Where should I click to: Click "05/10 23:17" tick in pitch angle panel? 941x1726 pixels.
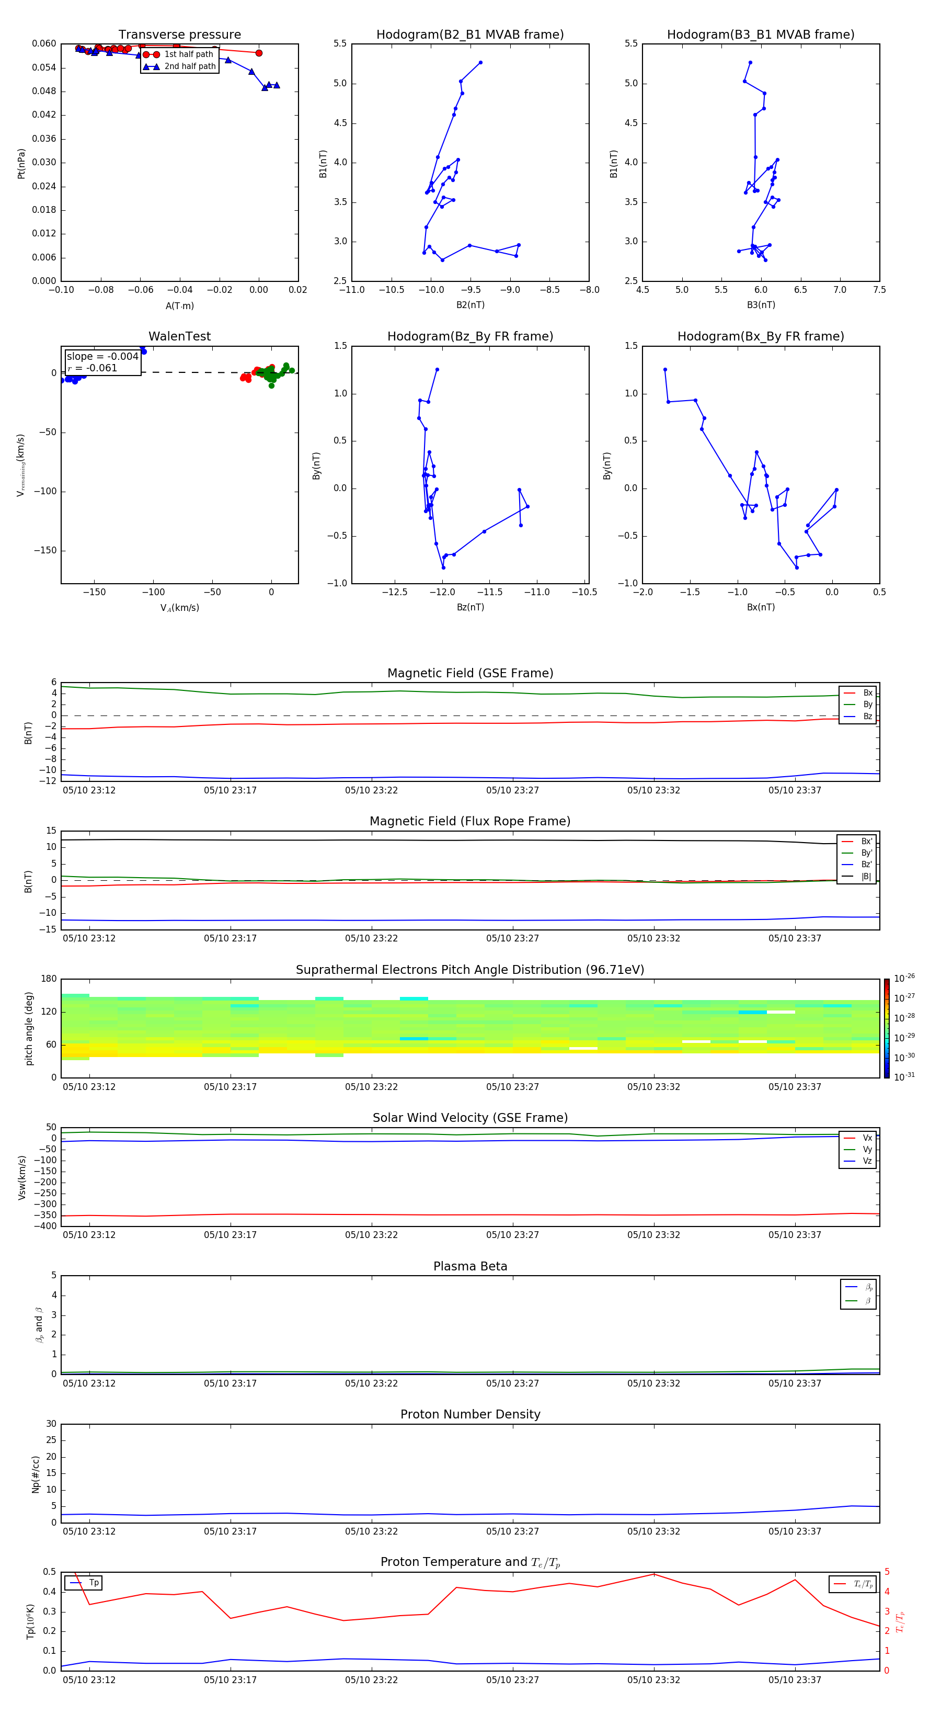[231, 1087]
